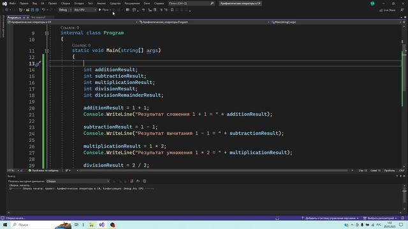Collapse the Main method code block
Screen dimensions: 408x229
pyautogui.click(x=47, y=51)
